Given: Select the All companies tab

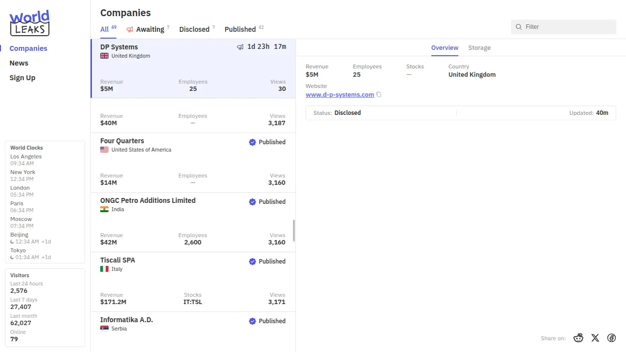Looking at the screenshot, I should point(105,29).
